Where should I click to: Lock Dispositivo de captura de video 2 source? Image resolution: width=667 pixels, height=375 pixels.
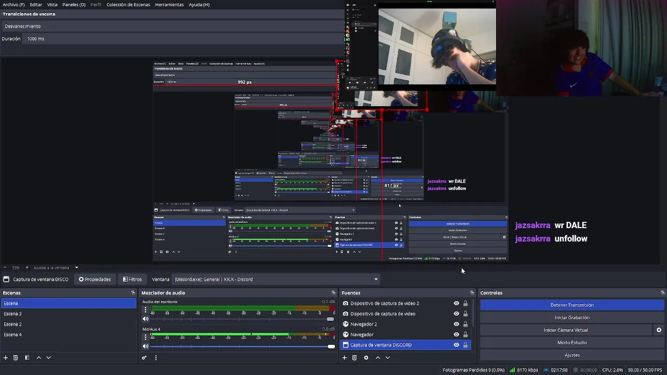click(465, 303)
